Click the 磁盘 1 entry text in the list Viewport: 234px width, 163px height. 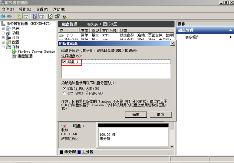point(73,62)
